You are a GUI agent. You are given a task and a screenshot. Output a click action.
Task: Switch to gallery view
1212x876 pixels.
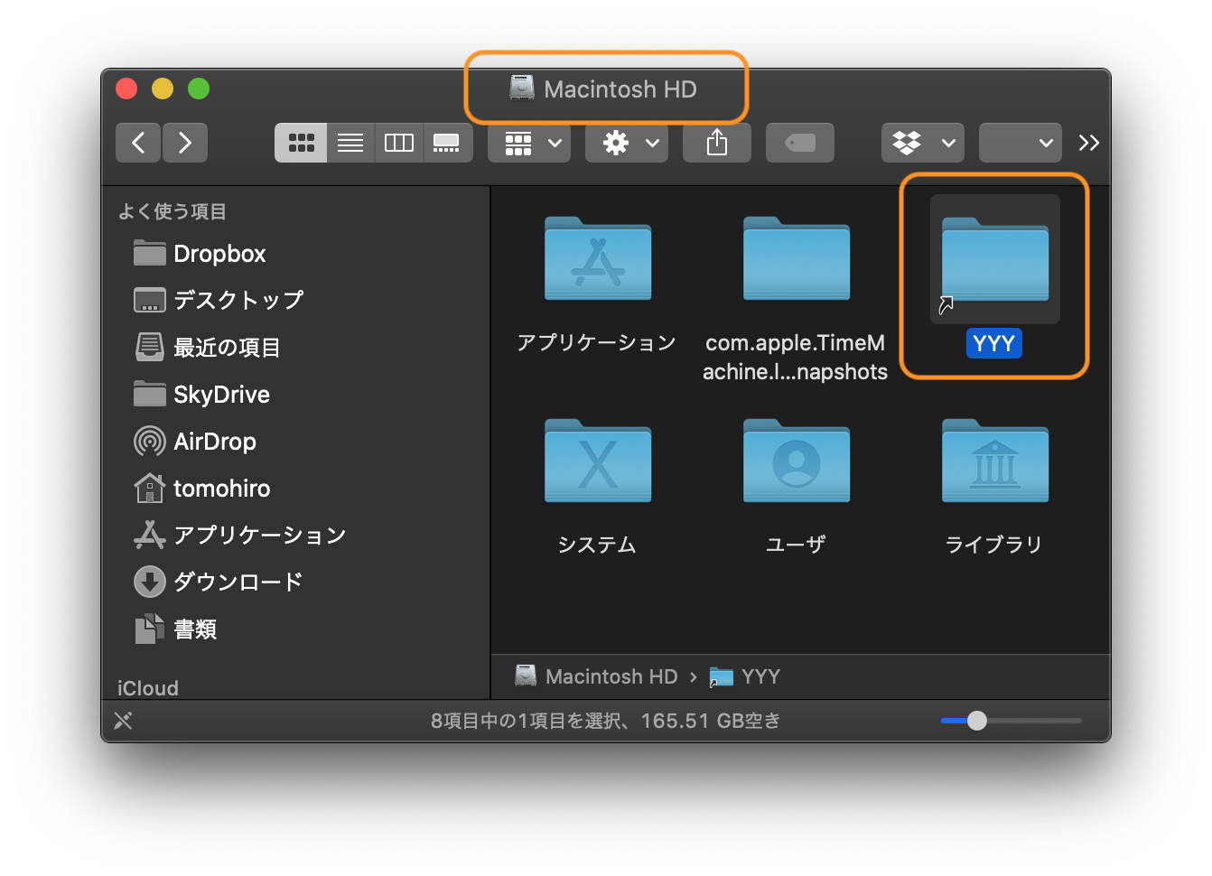click(x=447, y=142)
